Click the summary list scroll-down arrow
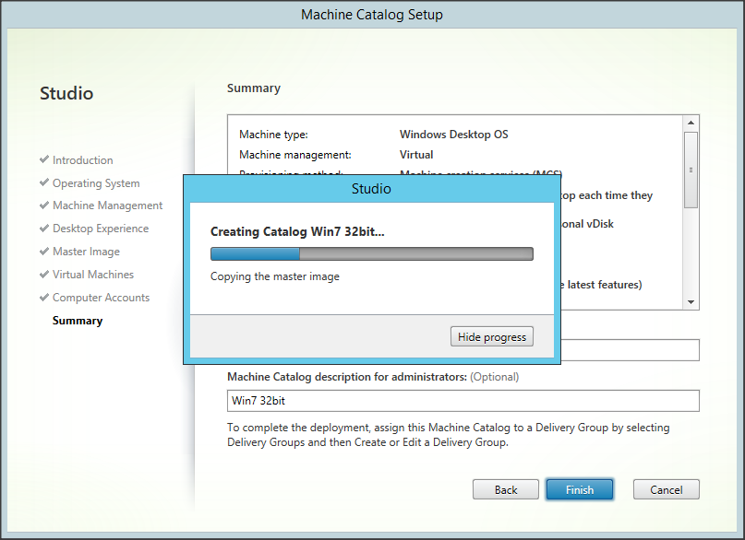 tap(691, 302)
